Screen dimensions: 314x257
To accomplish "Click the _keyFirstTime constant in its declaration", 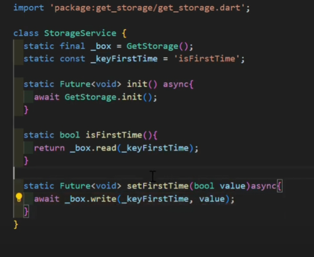I will click(124, 59).
